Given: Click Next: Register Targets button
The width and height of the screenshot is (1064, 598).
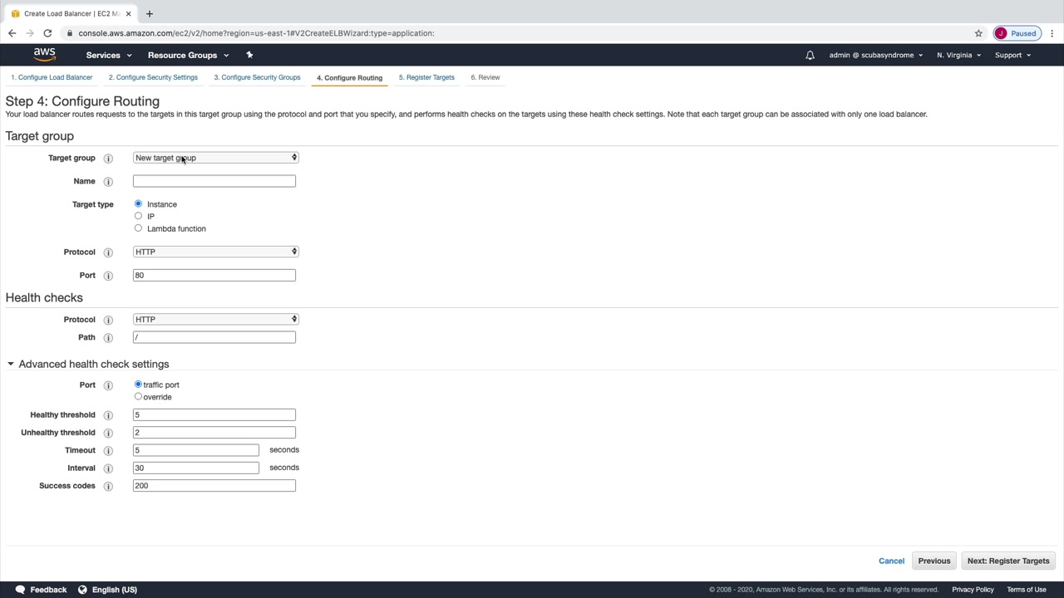Looking at the screenshot, I should (1008, 561).
